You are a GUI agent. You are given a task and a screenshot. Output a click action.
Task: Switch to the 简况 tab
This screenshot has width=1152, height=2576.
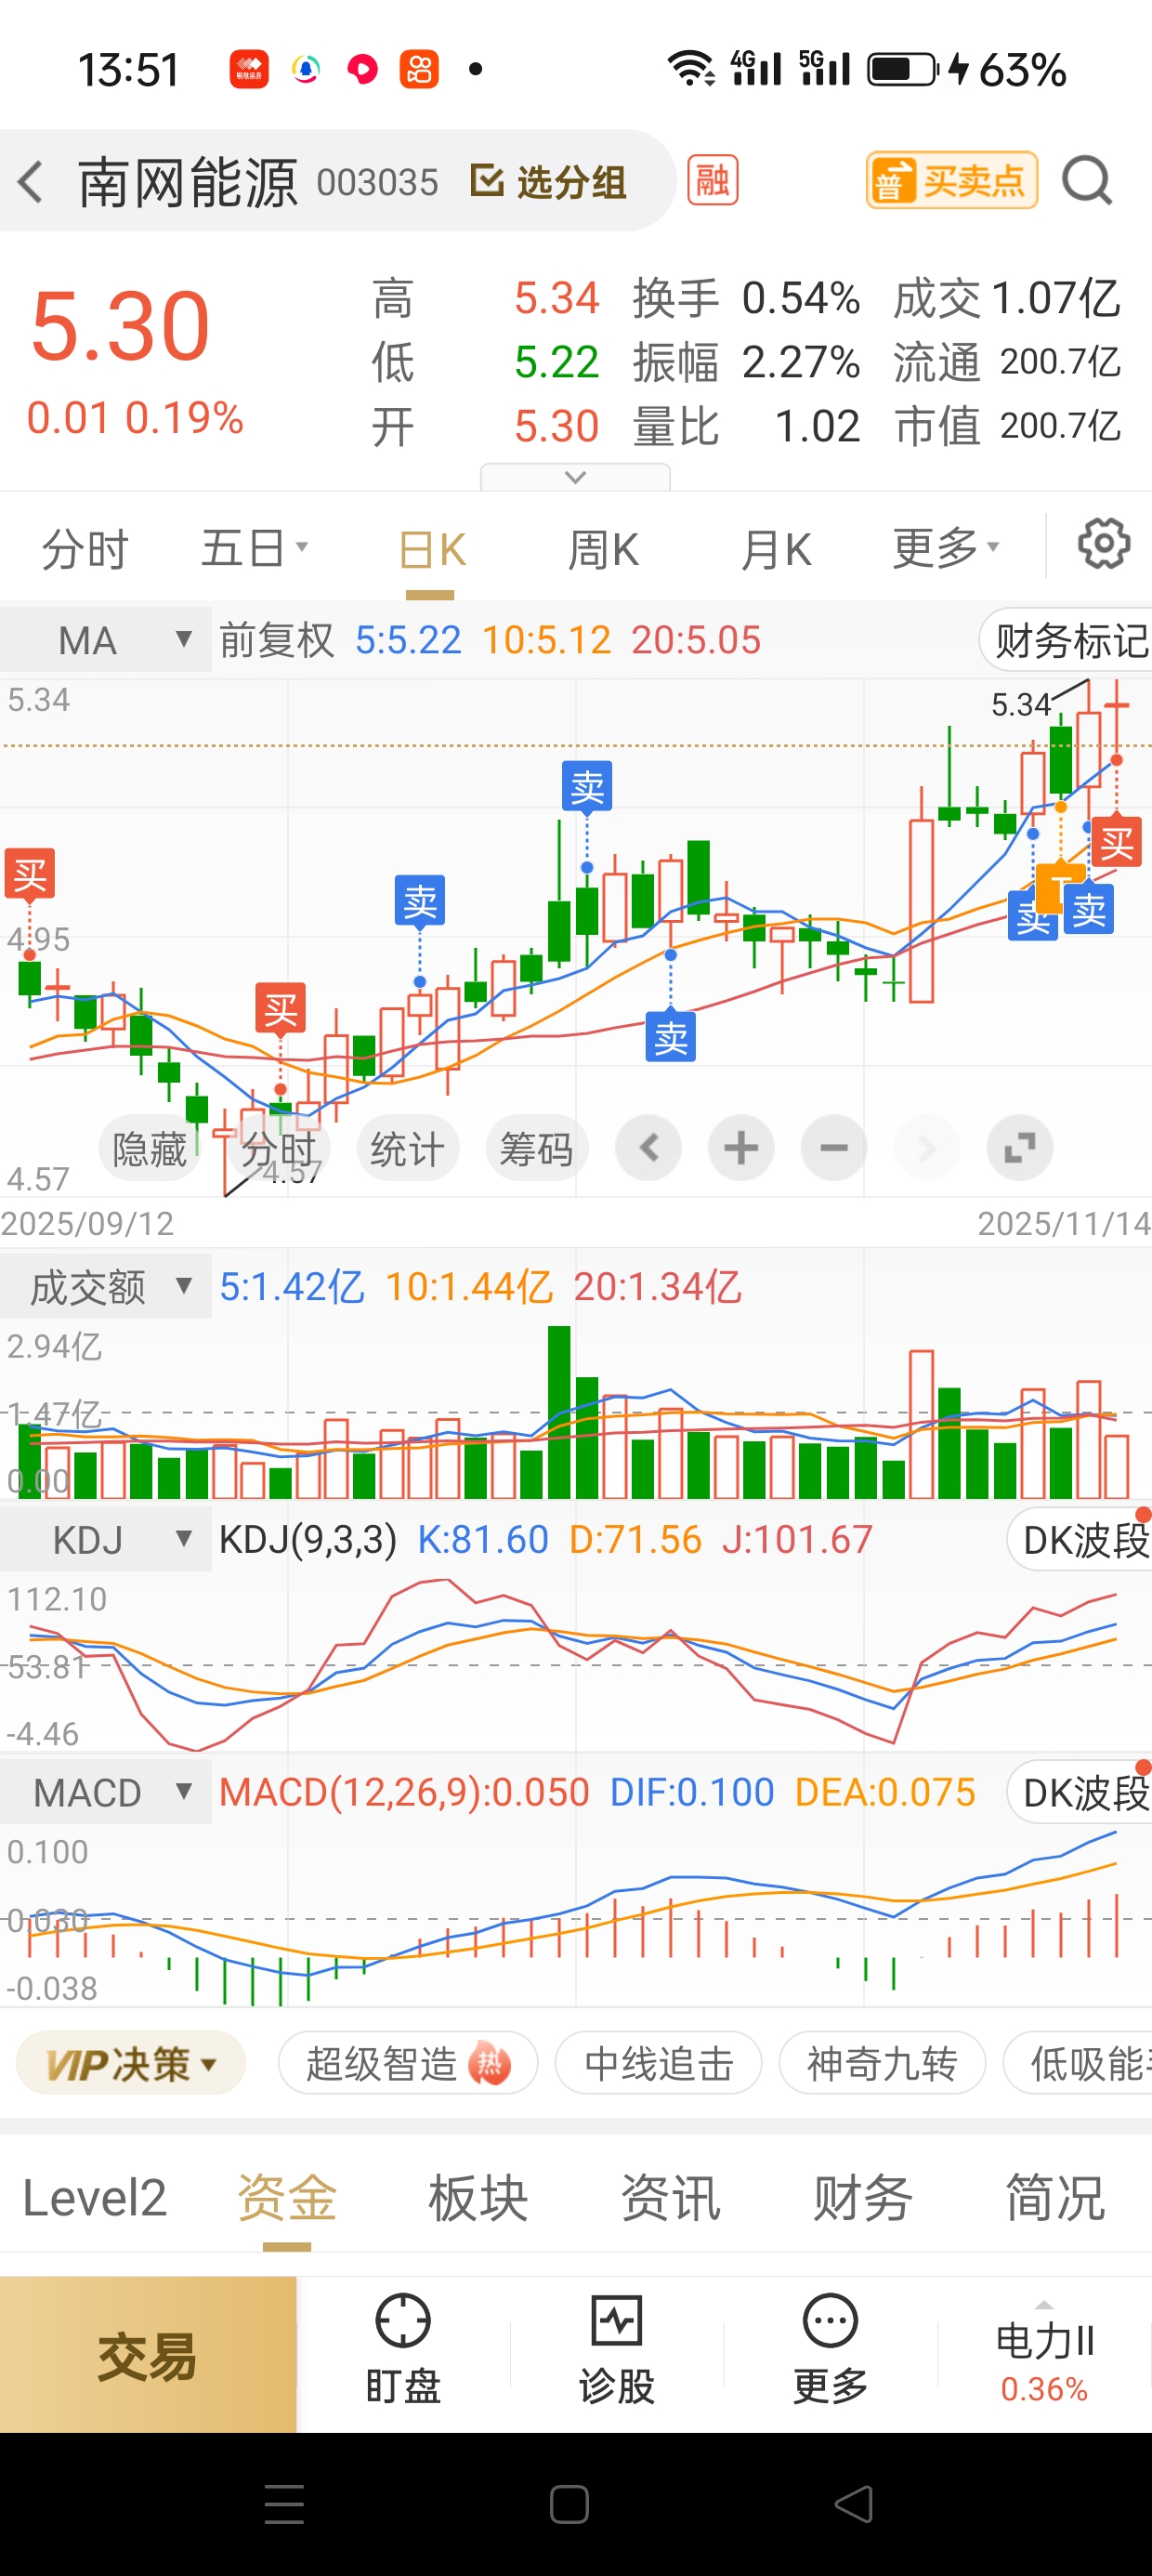(1055, 2197)
